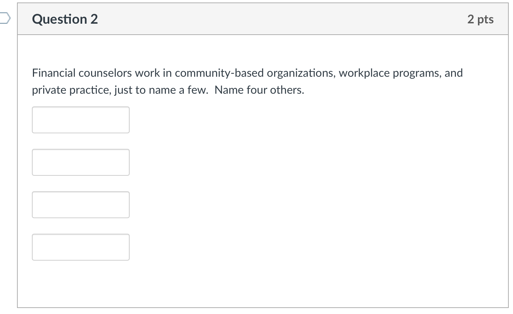Click the word 'pts' in header
This screenshot has height=314, width=513.
(x=485, y=19)
